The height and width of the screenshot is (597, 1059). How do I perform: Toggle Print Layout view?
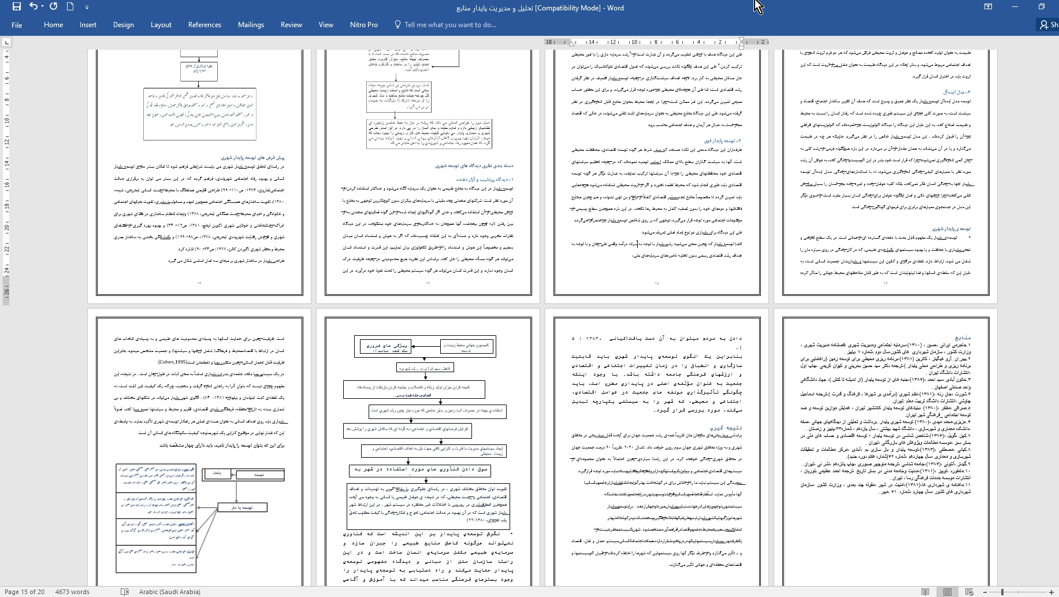(x=947, y=592)
